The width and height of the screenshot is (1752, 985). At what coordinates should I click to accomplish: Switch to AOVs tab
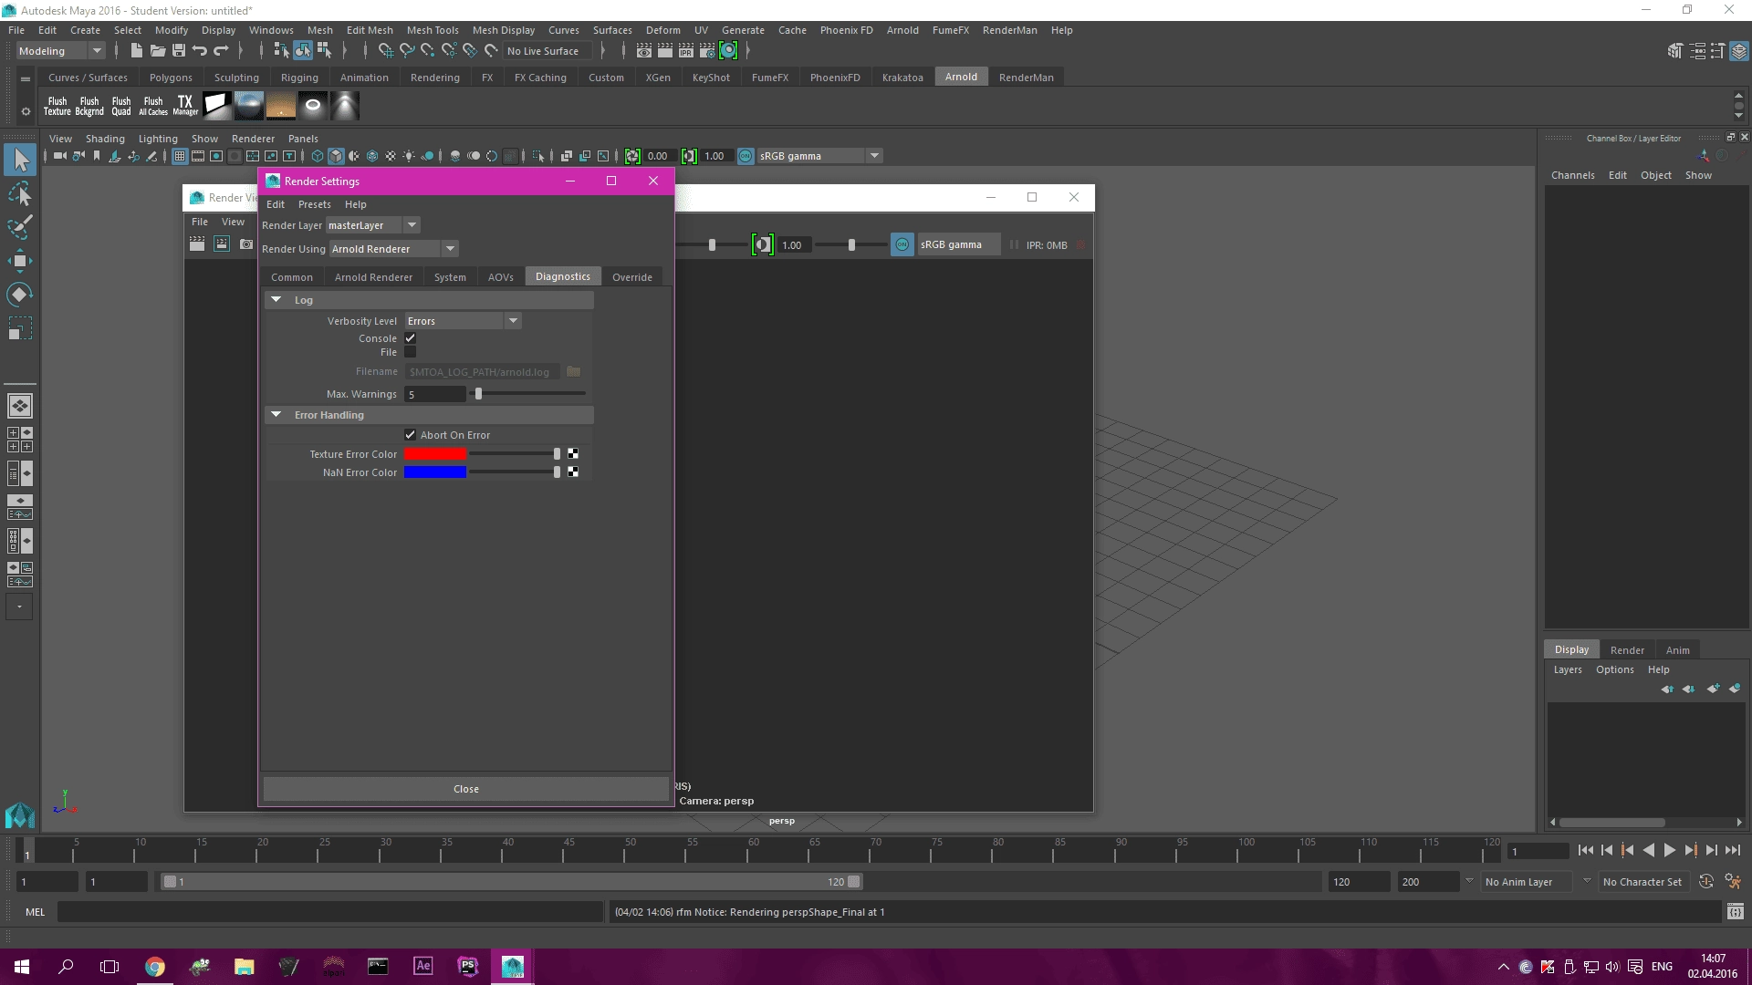click(500, 277)
